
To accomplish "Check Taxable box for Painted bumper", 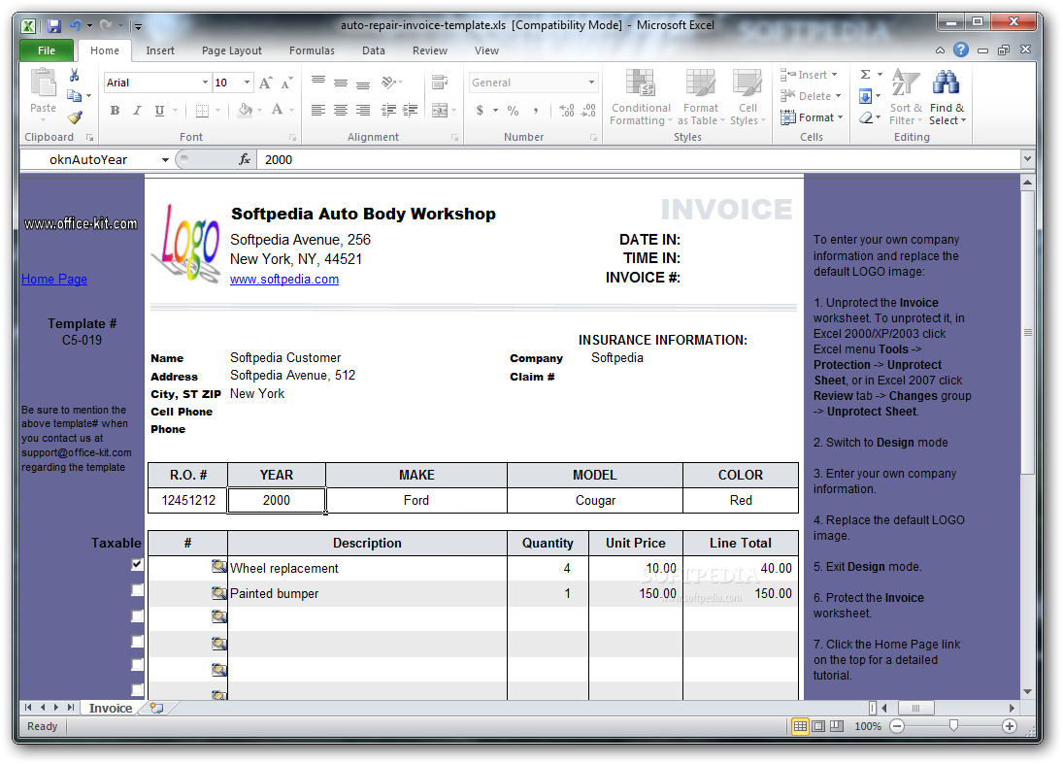I will coord(138,590).
